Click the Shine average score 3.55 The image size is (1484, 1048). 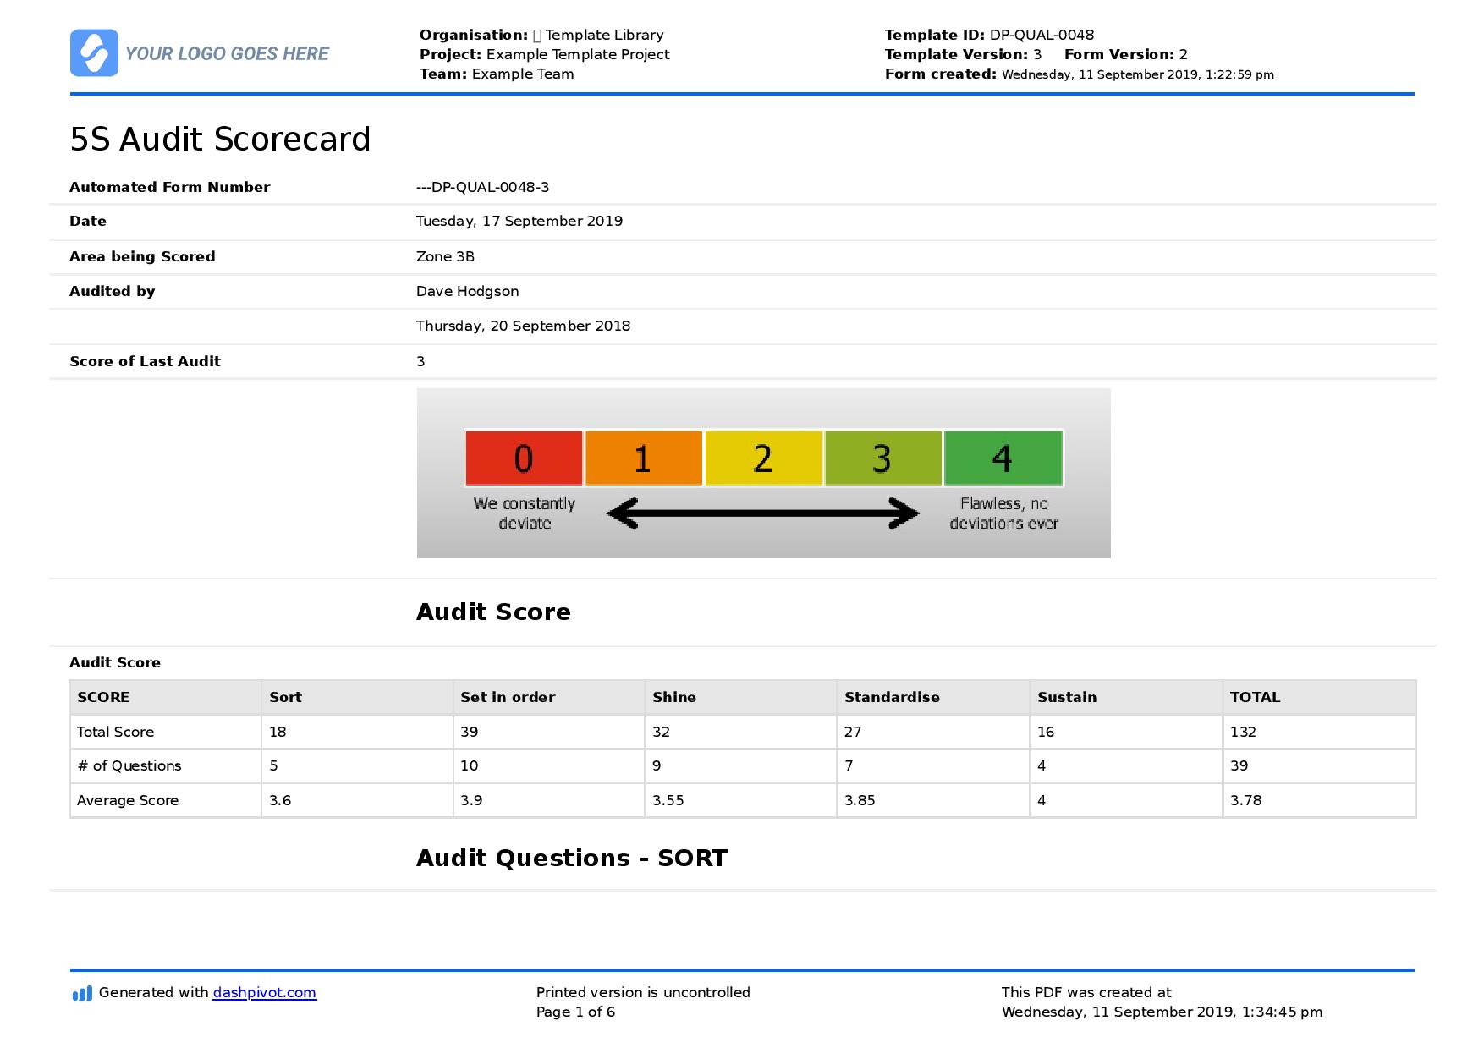(668, 800)
